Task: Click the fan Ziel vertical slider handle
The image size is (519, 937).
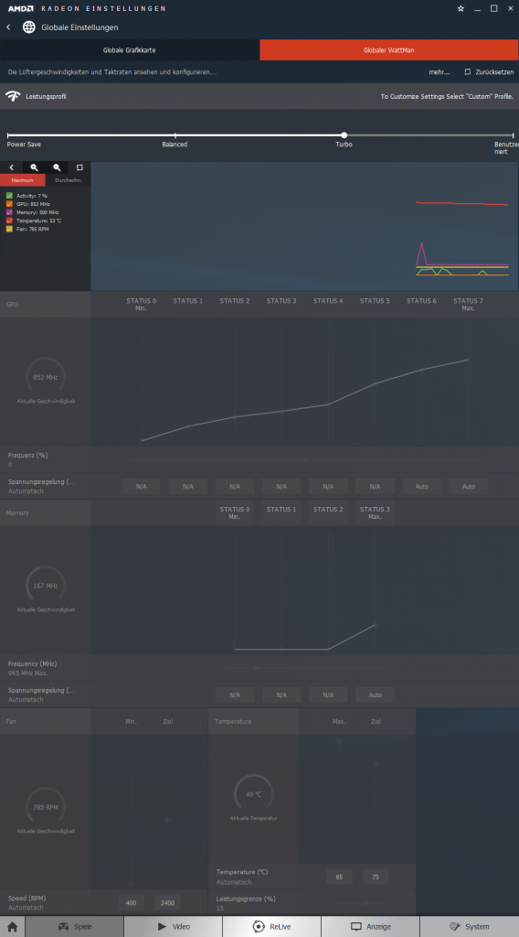Action: point(167,820)
